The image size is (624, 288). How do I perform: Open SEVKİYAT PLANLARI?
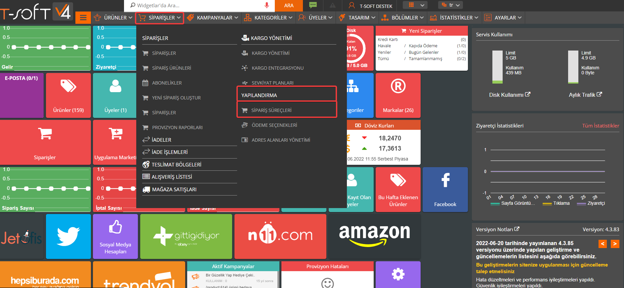tap(268, 83)
